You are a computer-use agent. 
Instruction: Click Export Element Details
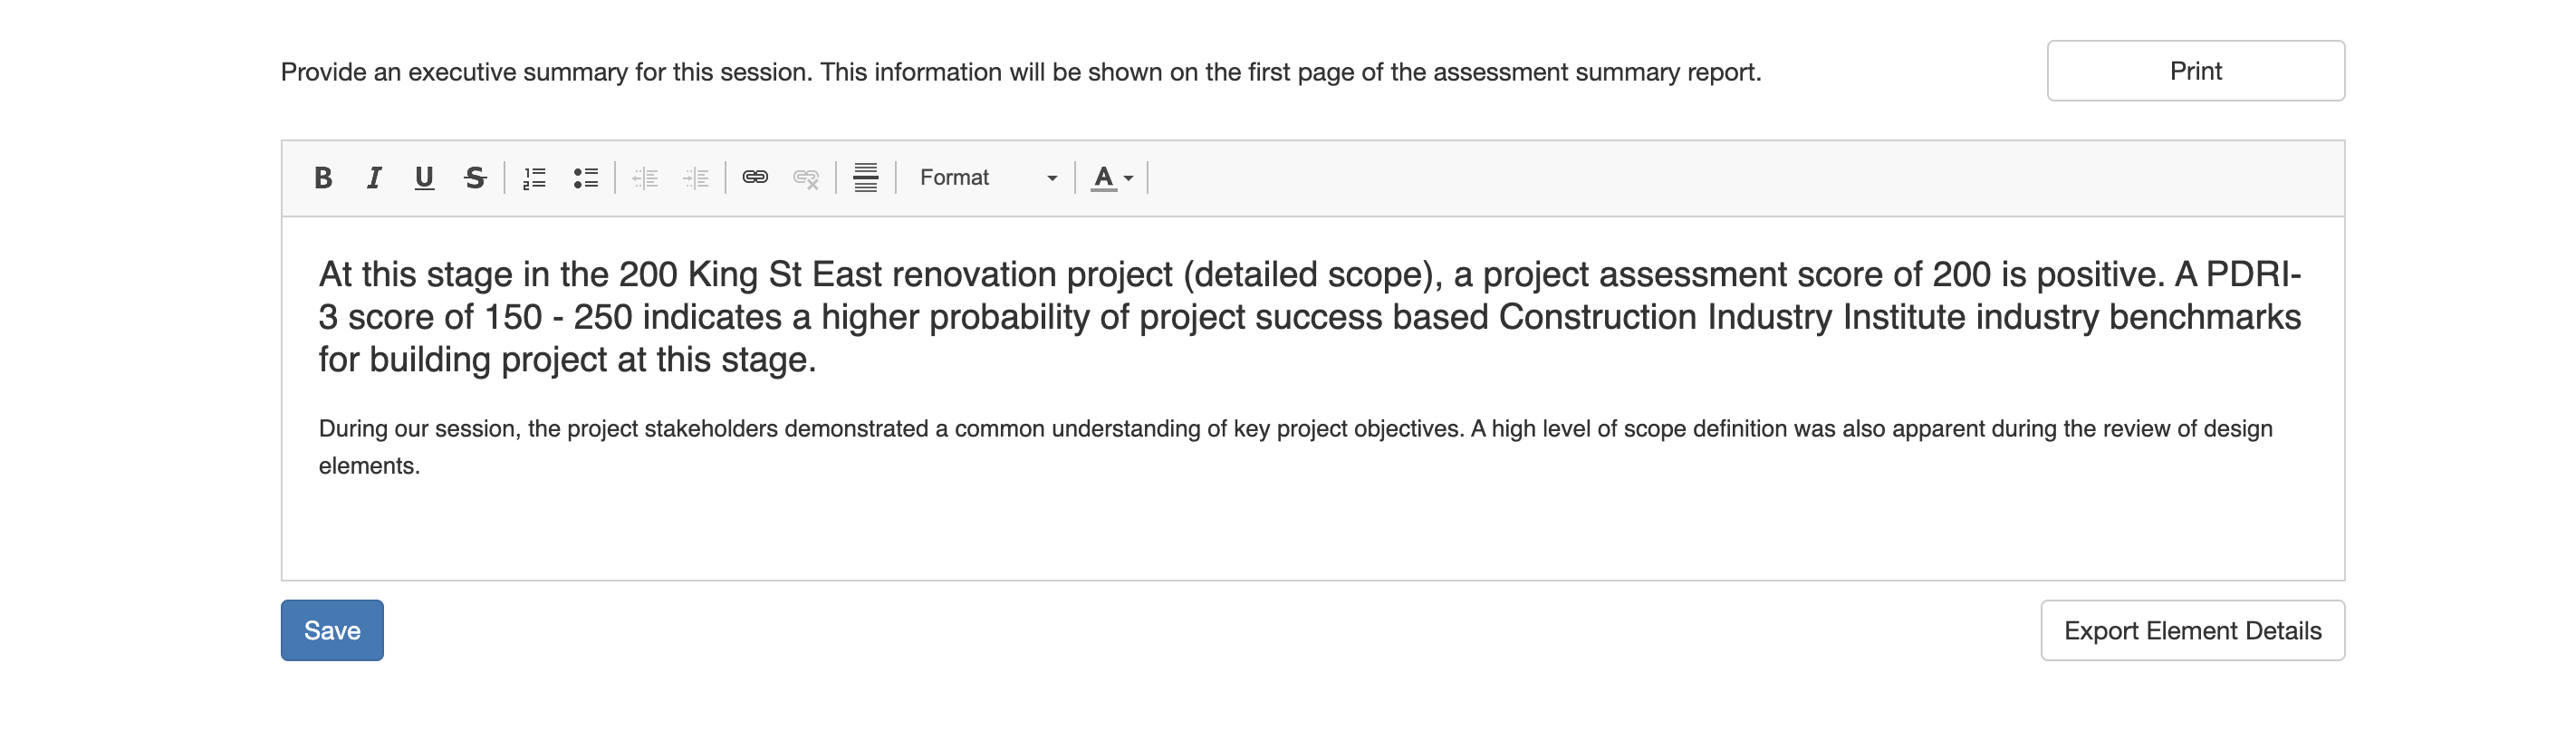2192,630
